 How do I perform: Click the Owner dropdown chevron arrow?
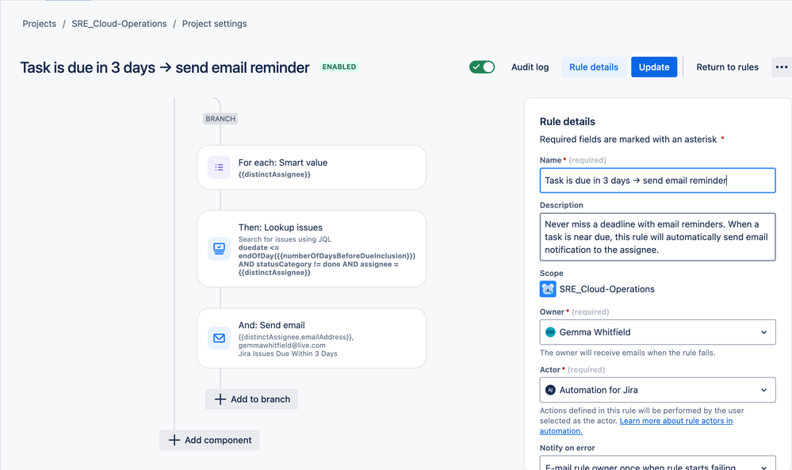(763, 332)
